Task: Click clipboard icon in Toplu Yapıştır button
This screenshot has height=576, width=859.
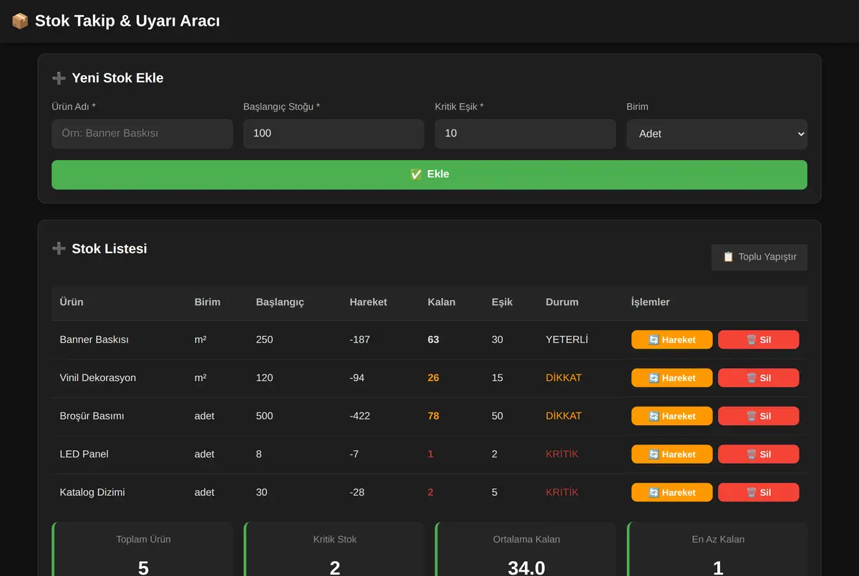Action: 728,257
